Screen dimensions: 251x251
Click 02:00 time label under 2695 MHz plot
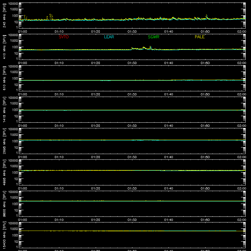point(242,157)
